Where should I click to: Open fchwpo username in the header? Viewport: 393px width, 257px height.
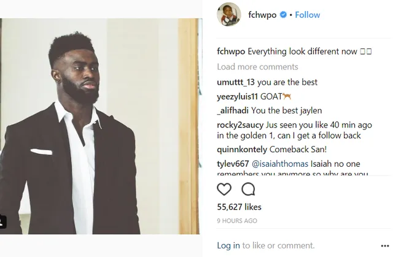pos(262,15)
